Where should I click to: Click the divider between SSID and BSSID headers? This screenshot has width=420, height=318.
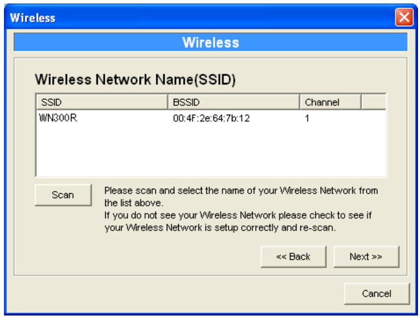[168, 102]
